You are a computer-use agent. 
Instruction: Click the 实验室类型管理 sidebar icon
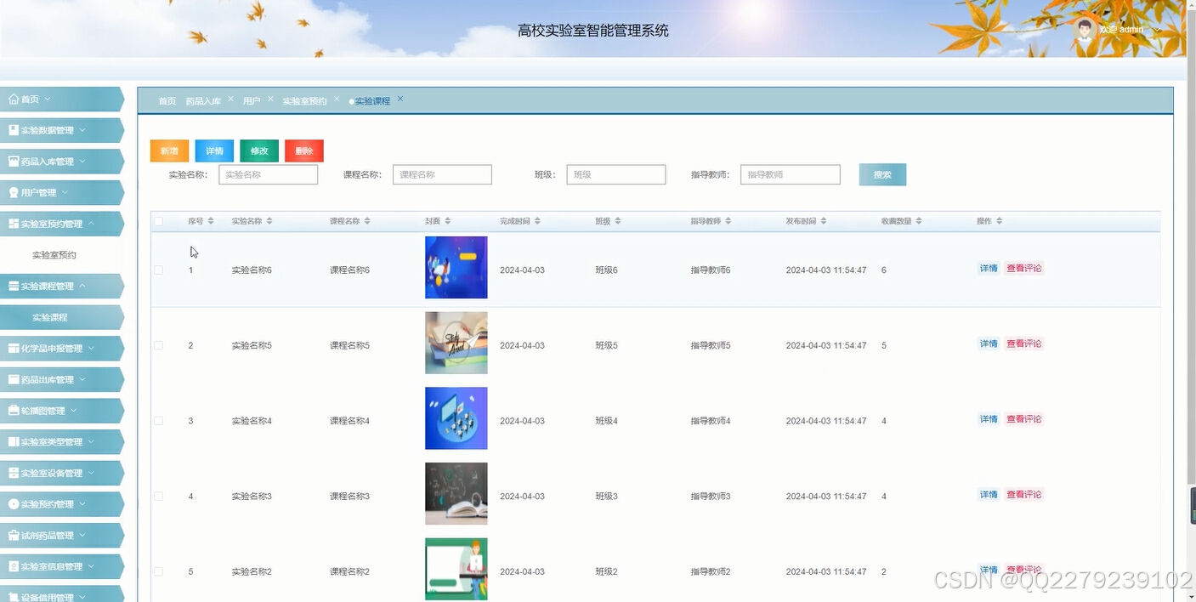point(13,441)
